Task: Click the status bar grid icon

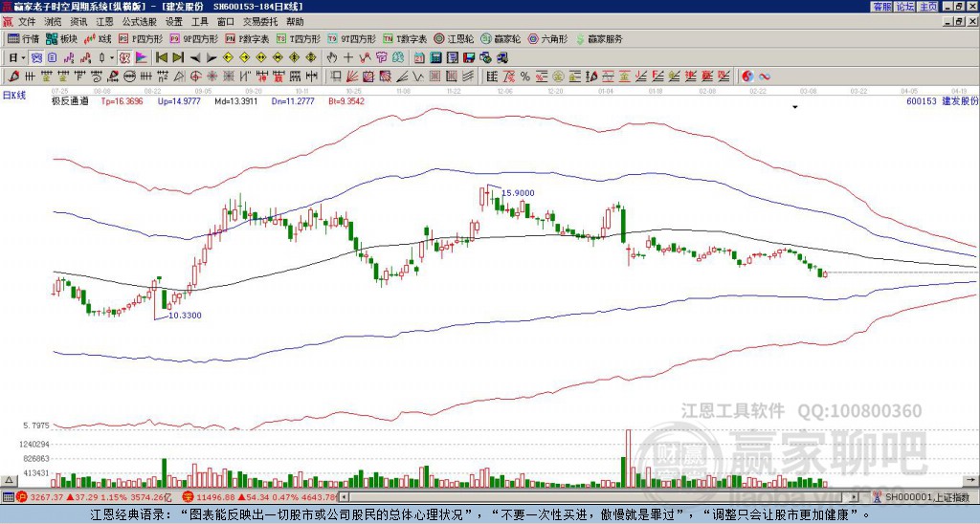Action: click(x=8, y=497)
